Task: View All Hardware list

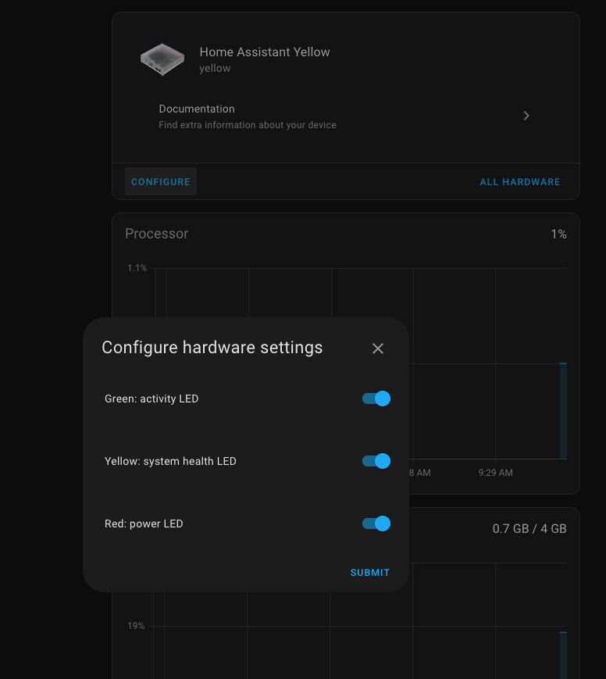Action: coord(520,182)
